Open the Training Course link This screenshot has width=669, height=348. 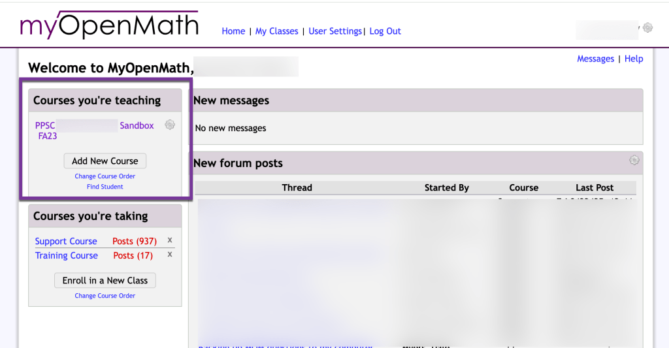pyautogui.click(x=67, y=255)
